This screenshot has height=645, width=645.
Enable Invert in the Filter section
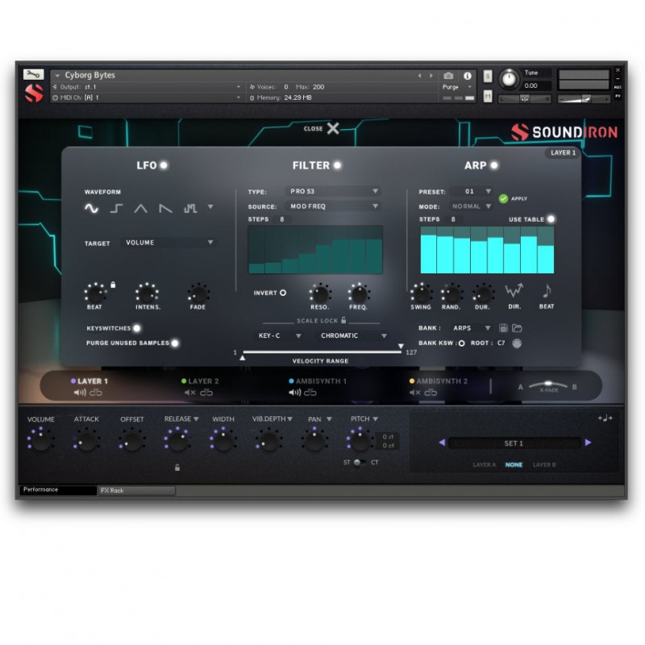[x=283, y=293]
